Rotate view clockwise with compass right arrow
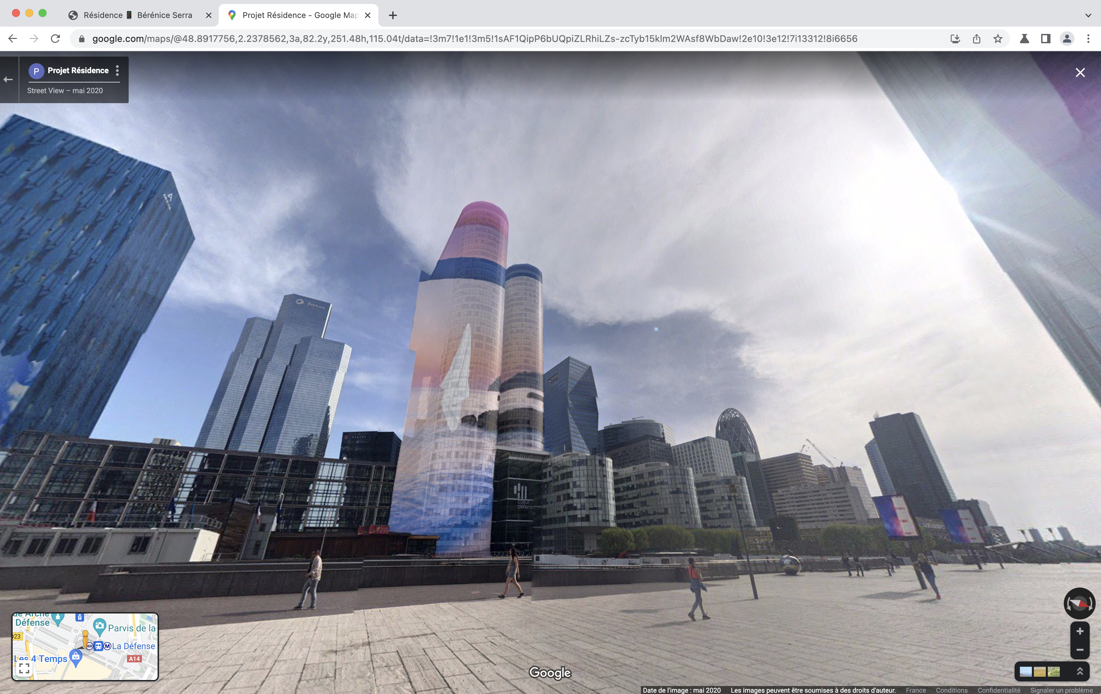The height and width of the screenshot is (694, 1101). (1091, 604)
